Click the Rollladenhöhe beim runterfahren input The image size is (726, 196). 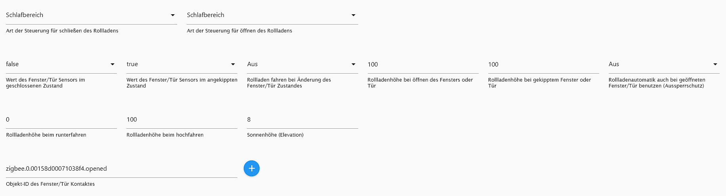click(61, 120)
